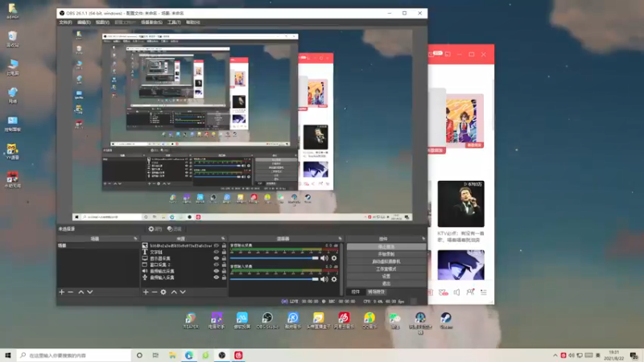Open the 网易云音乐 desktop shortcut
The height and width of the screenshot is (362, 644).
(344, 320)
